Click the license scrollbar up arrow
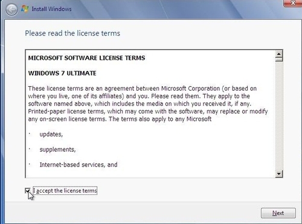The width and height of the screenshot is (302, 224). coord(279,54)
